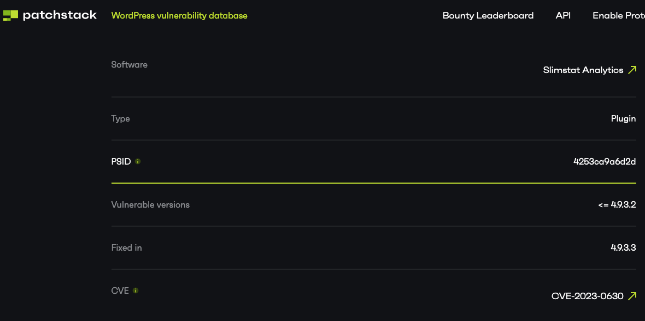Open the Slimstat Analytics software link
This screenshot has height=321, width=645.
click(583, 70)
